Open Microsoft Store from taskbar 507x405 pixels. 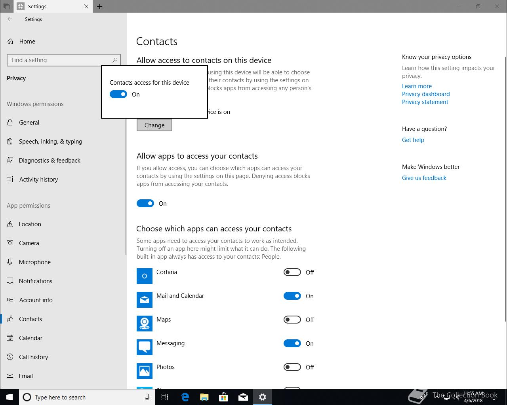(224, 397)
